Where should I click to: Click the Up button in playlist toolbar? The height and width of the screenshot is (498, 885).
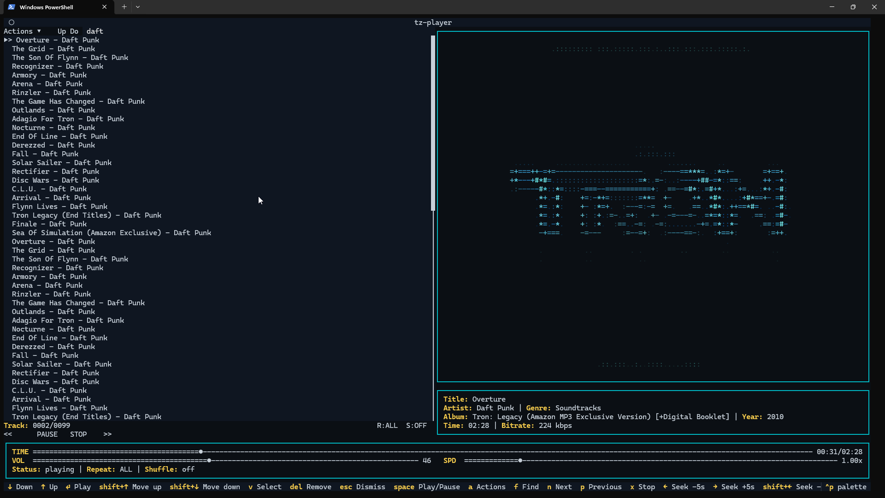(62, 31)
